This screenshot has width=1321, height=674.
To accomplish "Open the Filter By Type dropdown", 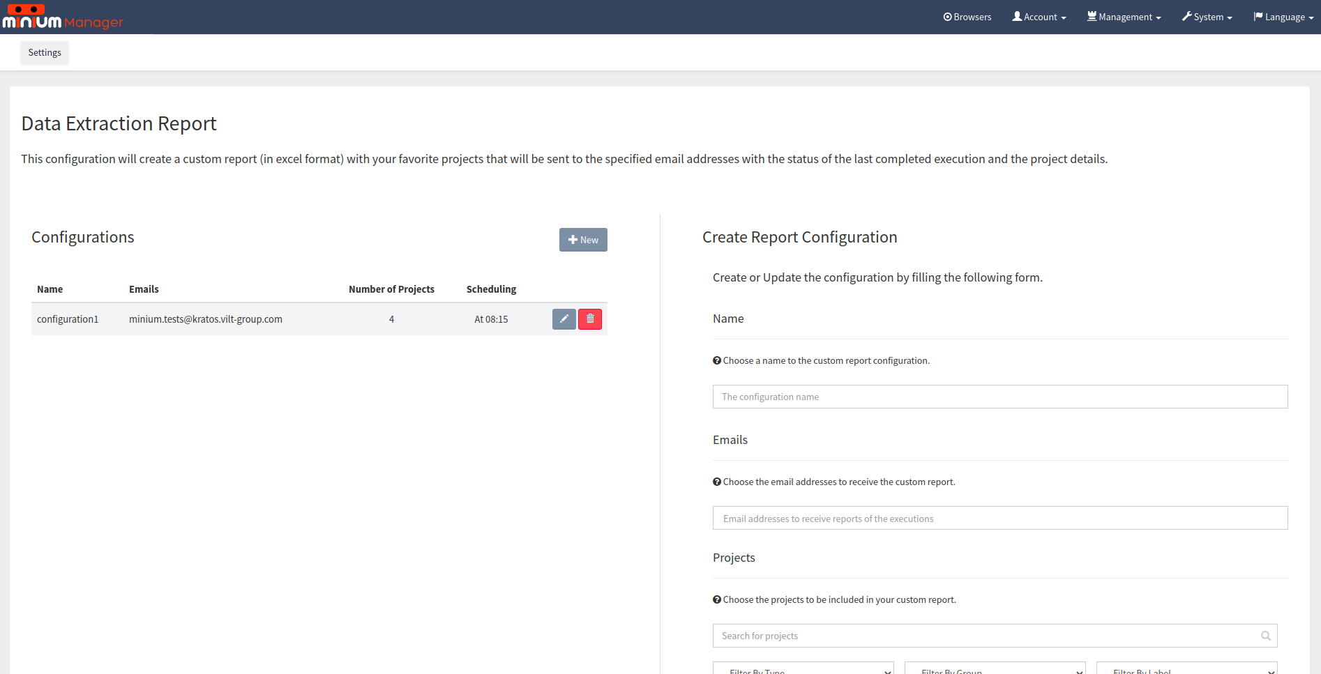I will [x=803, y=668].
